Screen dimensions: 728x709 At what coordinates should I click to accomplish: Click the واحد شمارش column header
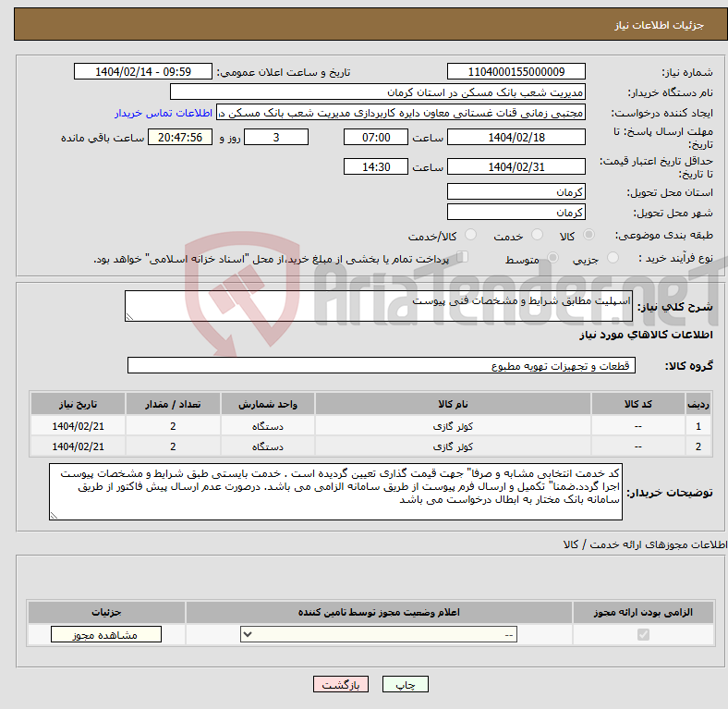click(x=267, y=404)
